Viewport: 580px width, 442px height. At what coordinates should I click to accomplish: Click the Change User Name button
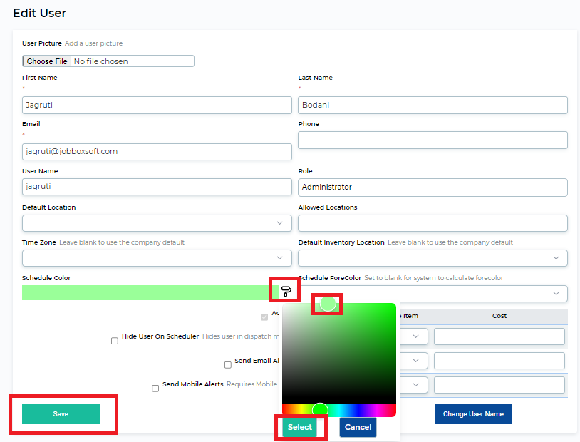(473, 414)
